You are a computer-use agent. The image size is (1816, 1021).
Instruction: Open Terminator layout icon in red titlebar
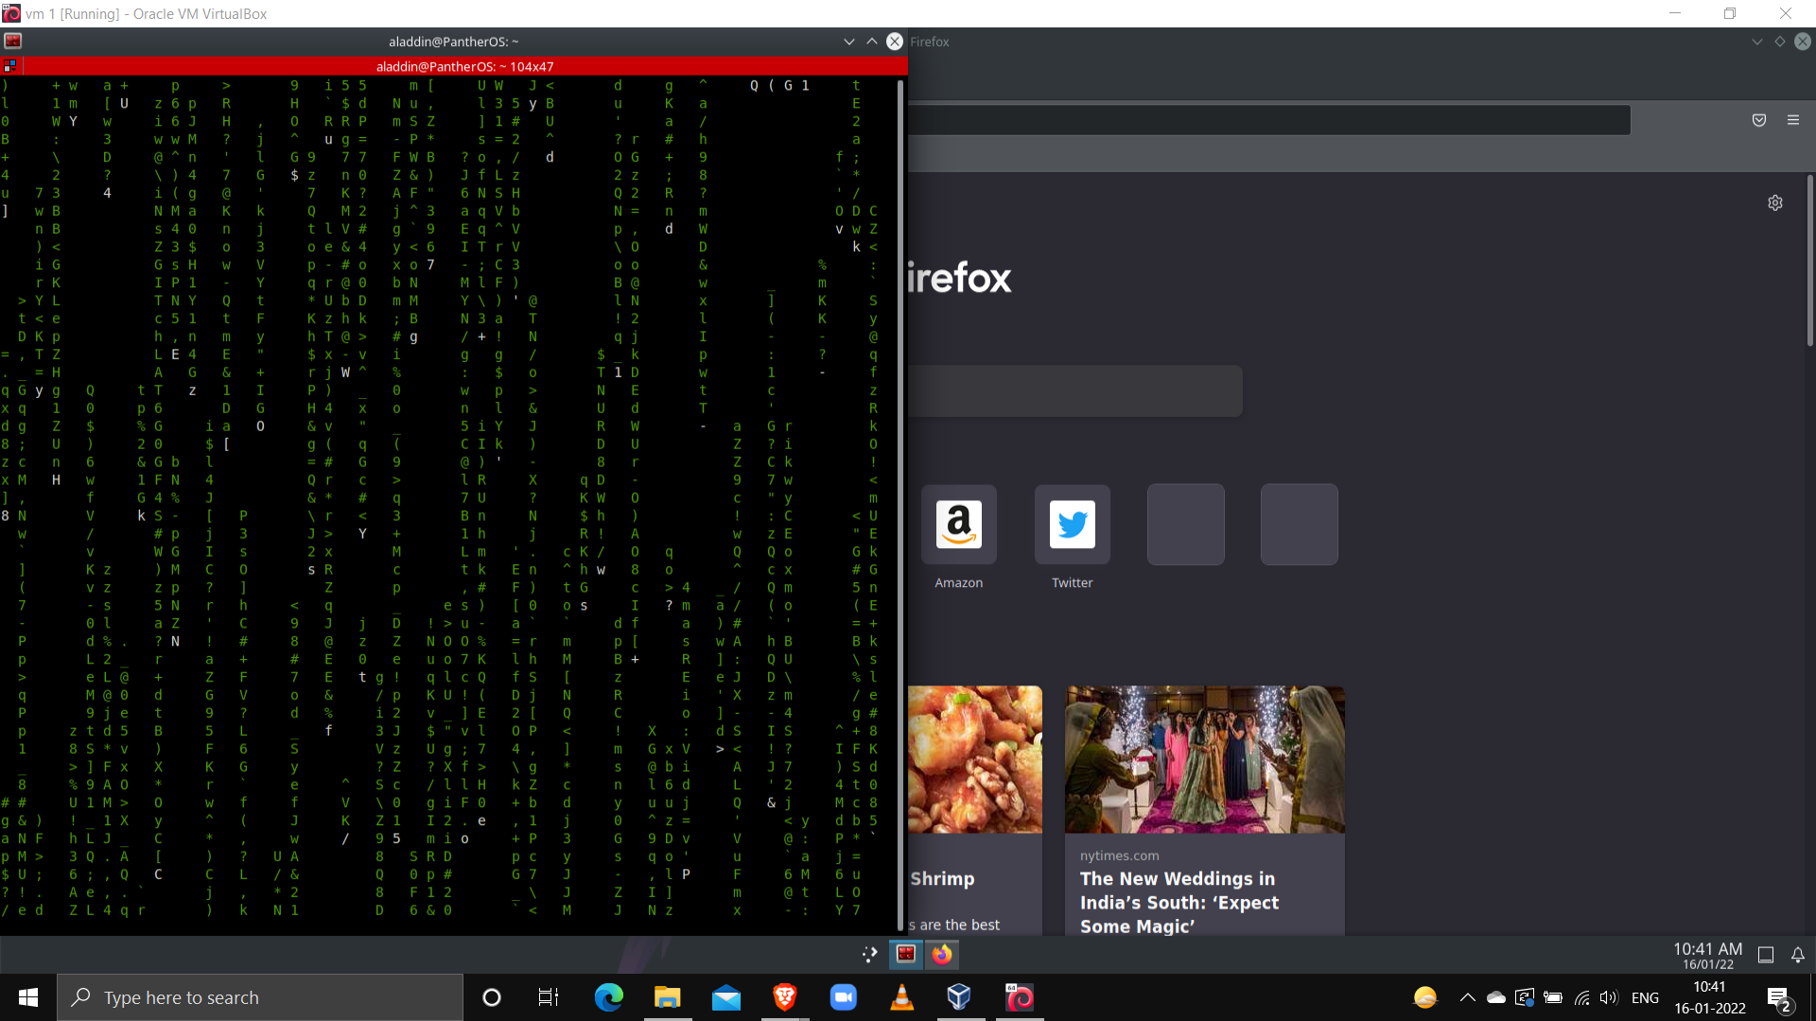click(x=10, y=66)
